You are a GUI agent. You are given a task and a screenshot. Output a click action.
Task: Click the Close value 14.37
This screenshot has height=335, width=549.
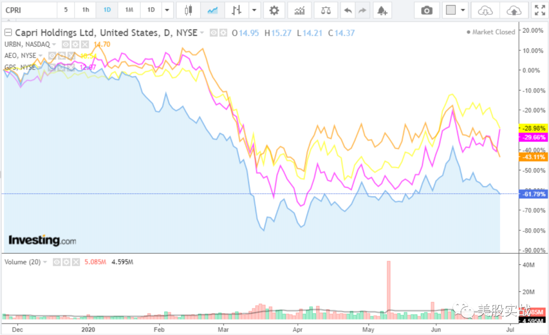[x=345, y=33]
